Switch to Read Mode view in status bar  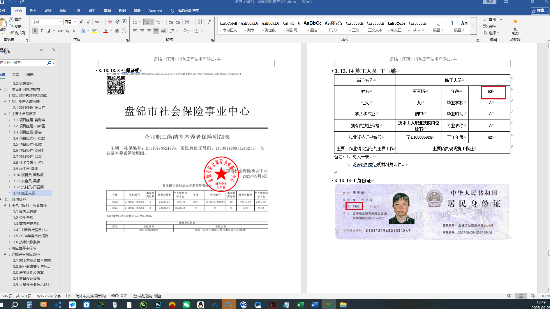(x=509, y=296)
